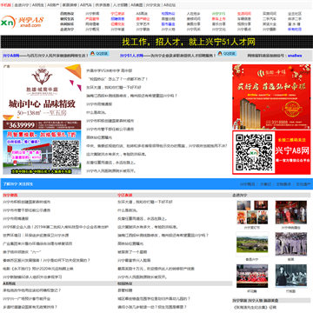Image resolution: width=313 pixels, height=313 pixels.
Task: Click the red 宁江夜谈 section heading
Action: (x=124, y=196)
